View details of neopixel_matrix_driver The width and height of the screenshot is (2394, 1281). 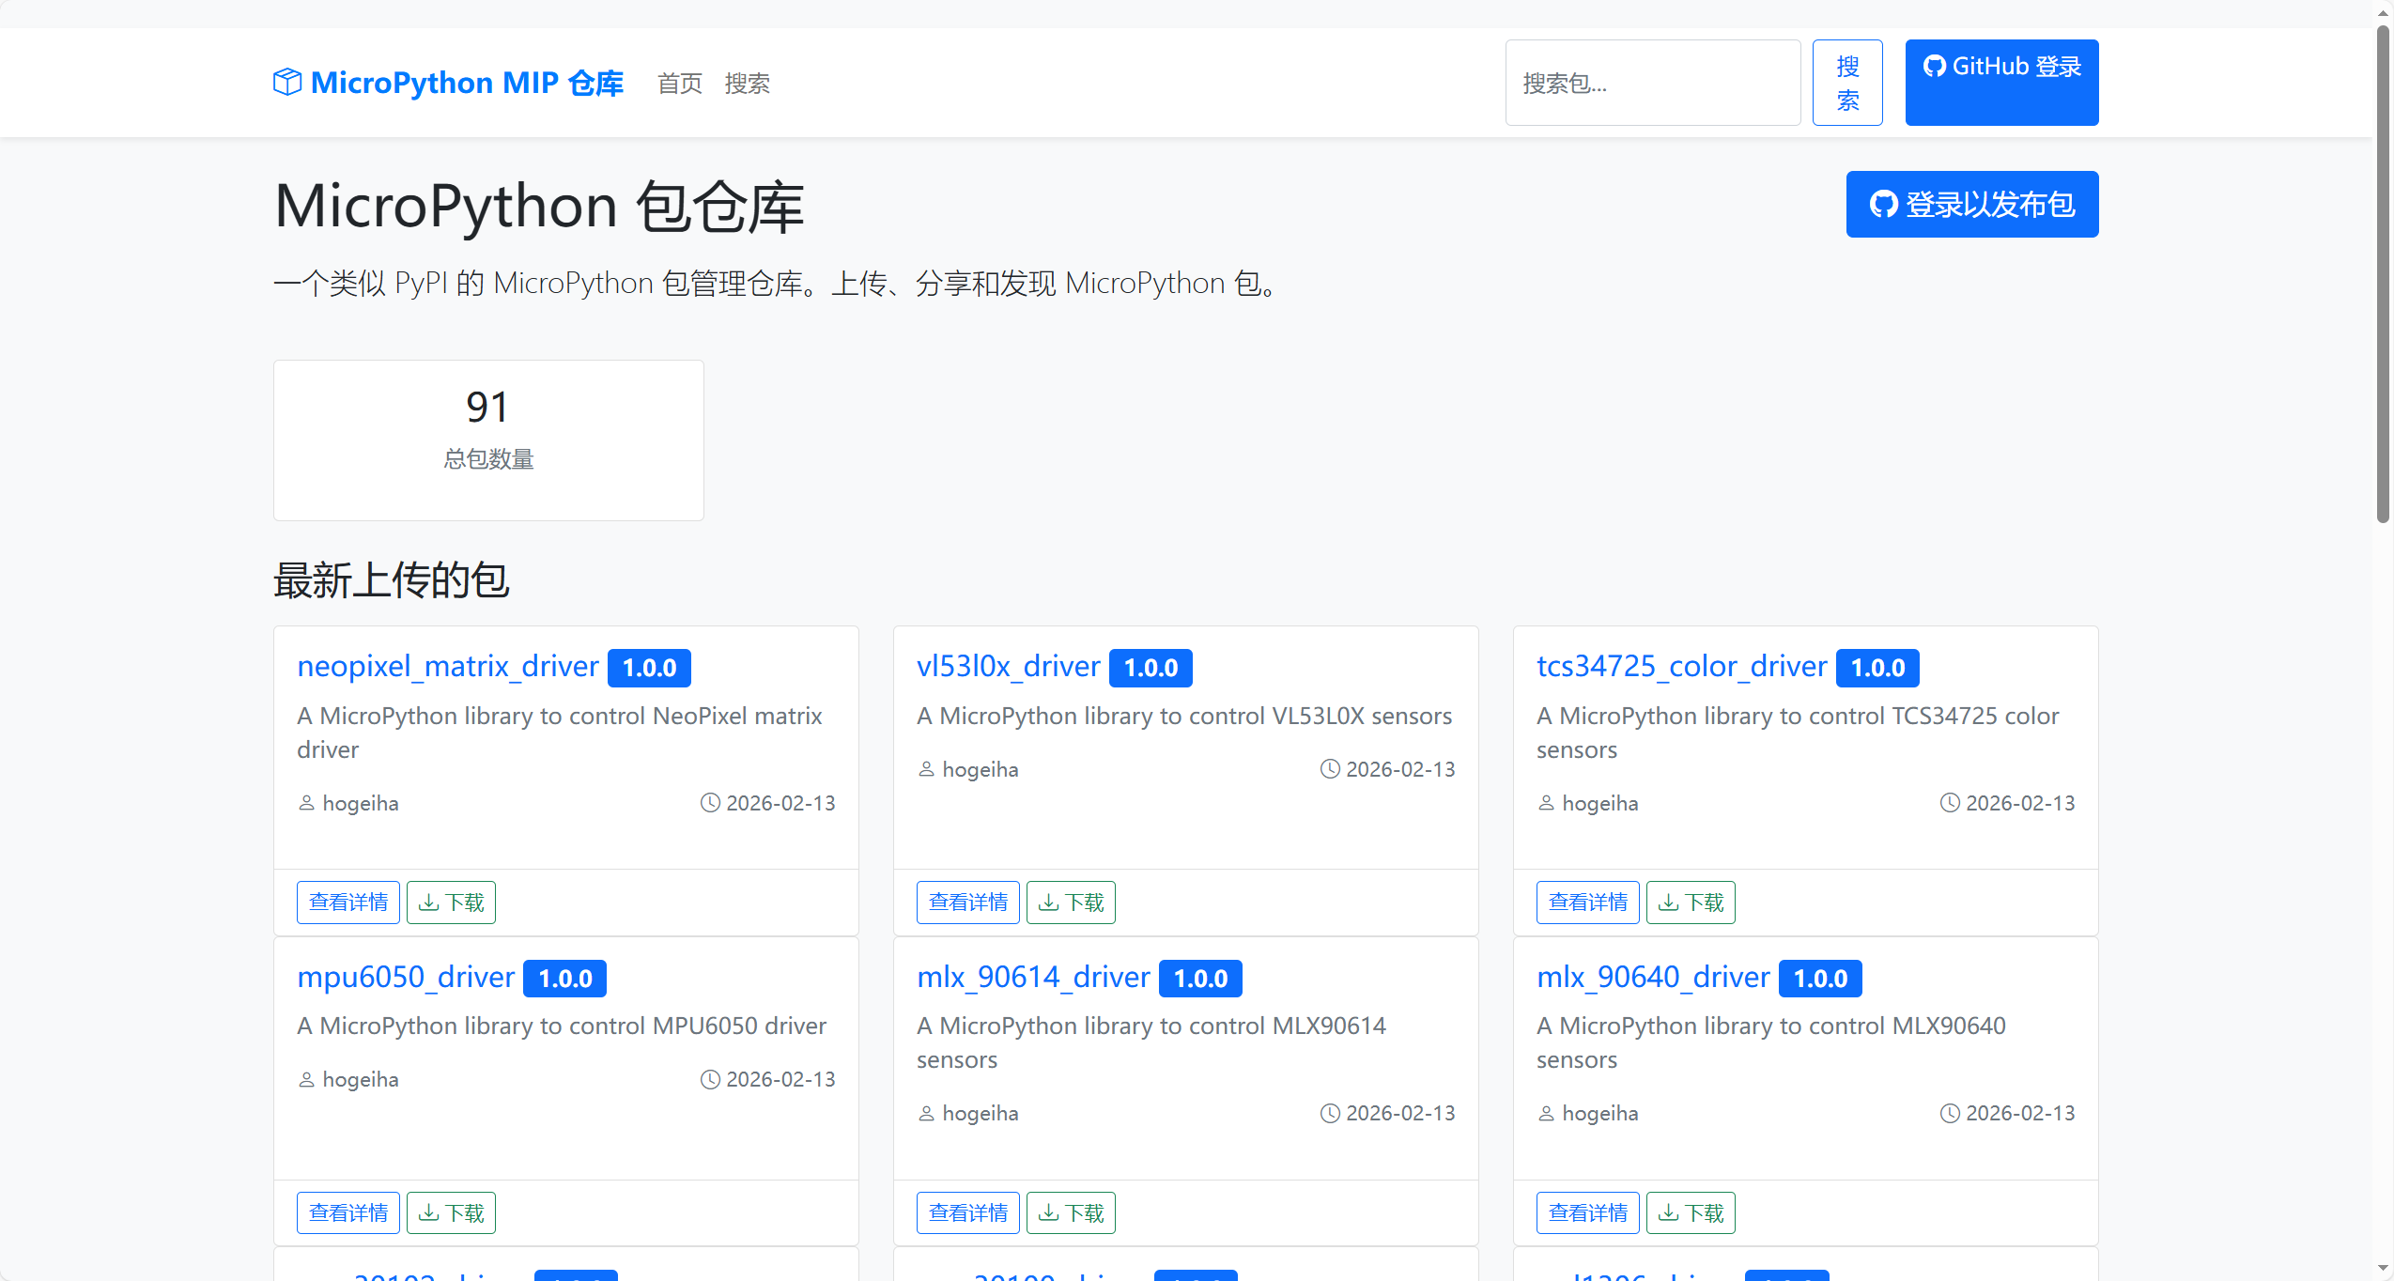point(348,902)
